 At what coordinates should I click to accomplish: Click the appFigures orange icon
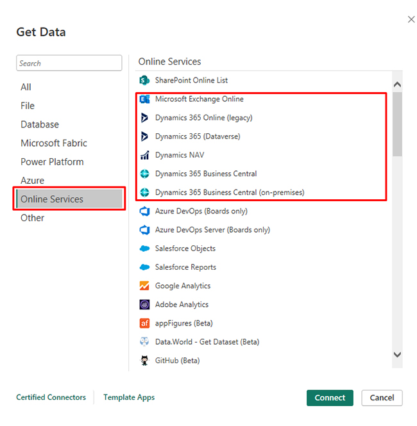click(x=144, y=324)
